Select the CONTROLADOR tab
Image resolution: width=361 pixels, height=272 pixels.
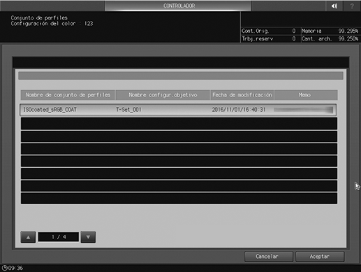tap(178, 6)
